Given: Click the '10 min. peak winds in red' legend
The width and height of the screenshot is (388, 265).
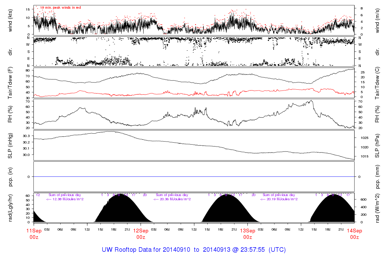Looking at the screenshot, I should click(60, 8).
